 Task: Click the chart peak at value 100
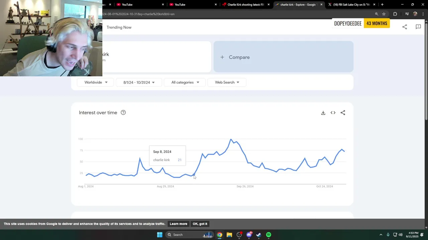tap(231, 139)
